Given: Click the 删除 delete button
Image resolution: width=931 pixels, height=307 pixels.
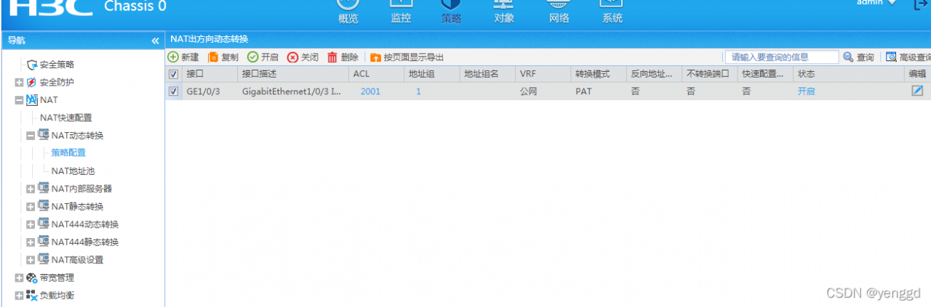Looking at the screenshot, I should 343,57.
